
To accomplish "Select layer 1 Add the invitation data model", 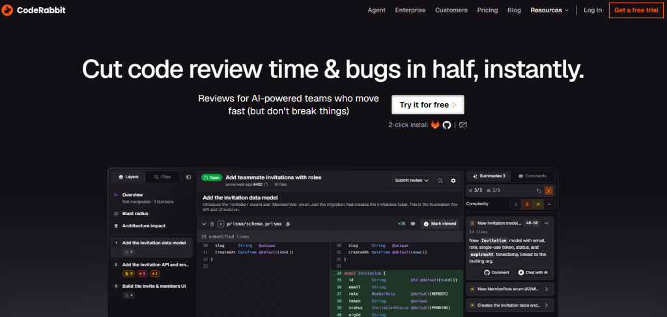I will 151,247.
